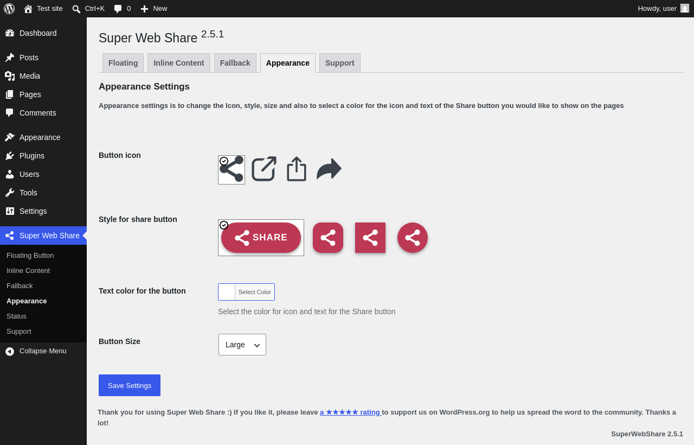Click the Super Web Share menu icon
Image resolution: width=694 pixels, height=445 pixels.
click(x=10, y=236)
